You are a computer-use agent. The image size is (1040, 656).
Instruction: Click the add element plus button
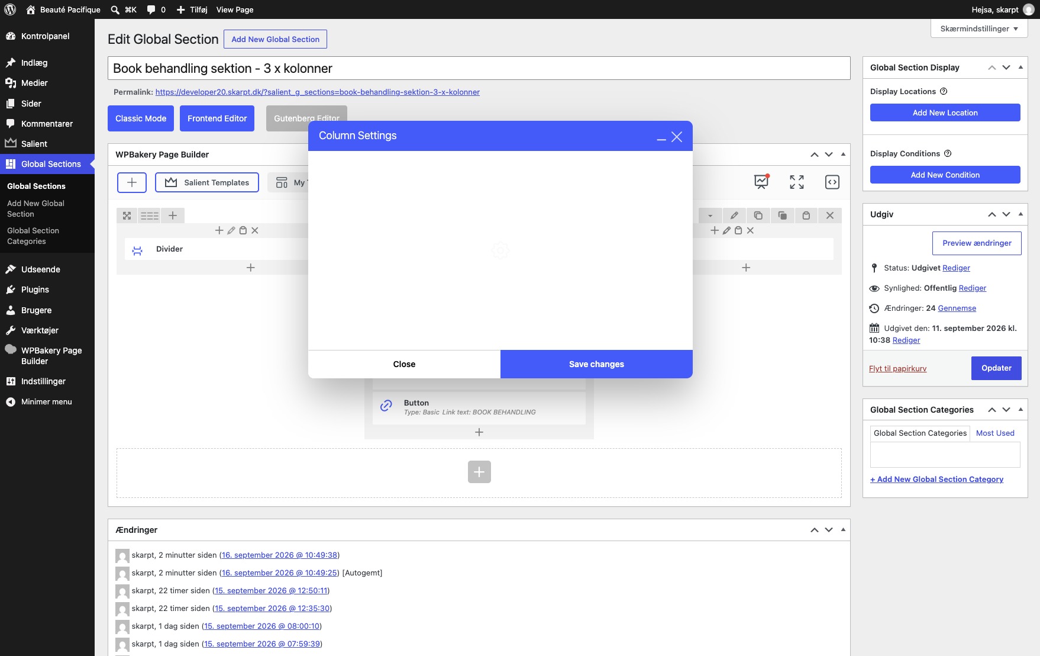132,182
